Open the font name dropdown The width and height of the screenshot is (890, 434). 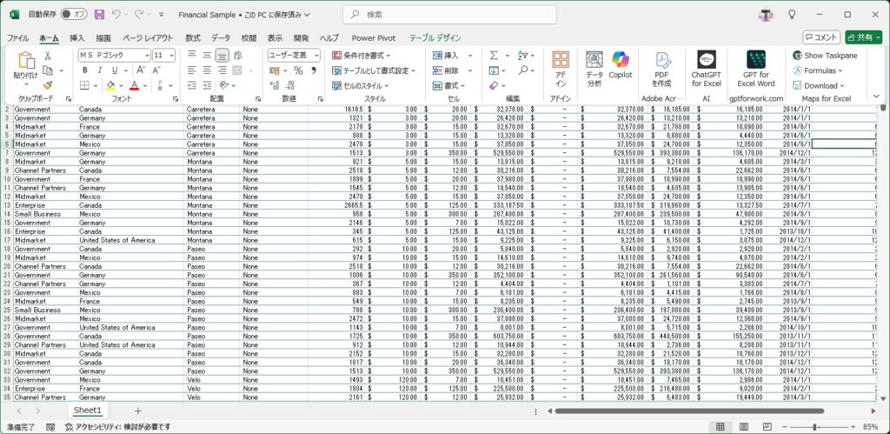[x=145, y=55]
